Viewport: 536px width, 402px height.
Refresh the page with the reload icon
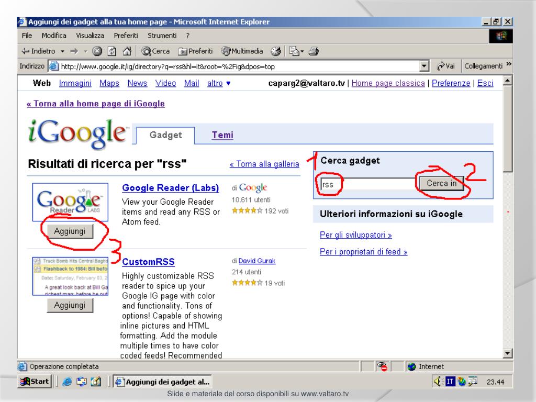[112, 51]
